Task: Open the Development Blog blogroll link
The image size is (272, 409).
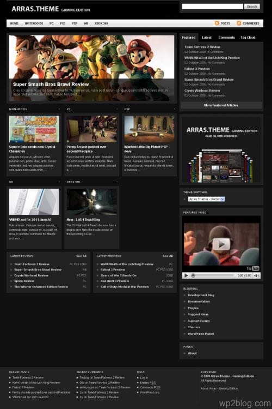Action: (201, 295)
